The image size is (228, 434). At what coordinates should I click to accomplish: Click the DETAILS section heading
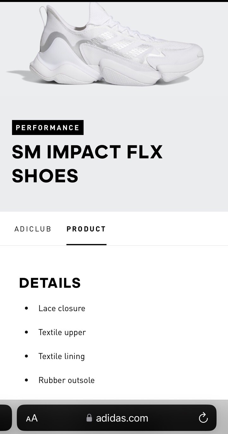click(x=50, y=283)
